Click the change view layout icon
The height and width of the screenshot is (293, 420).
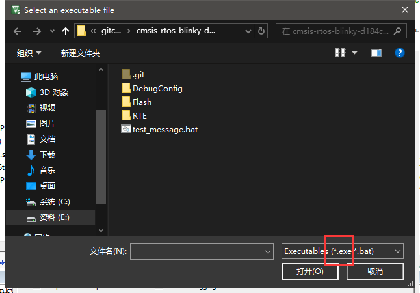coord(340,52)
